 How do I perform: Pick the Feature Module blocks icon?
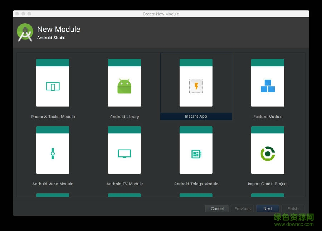268,86
